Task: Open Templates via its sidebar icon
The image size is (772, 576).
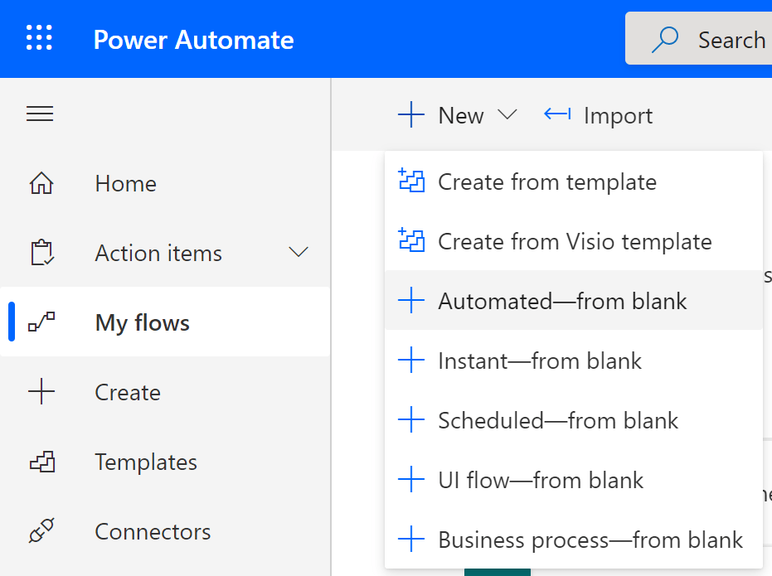Action: [40, 462]
